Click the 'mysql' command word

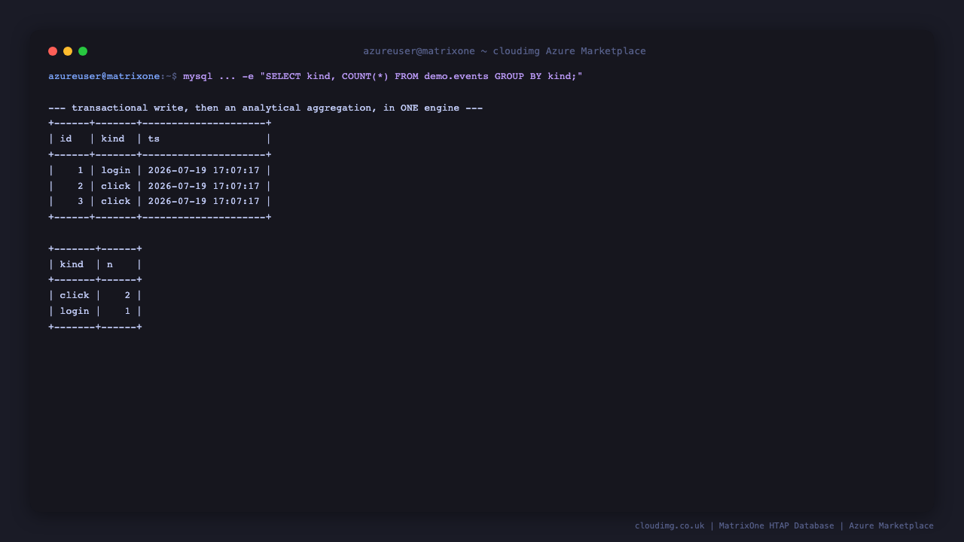(x=198, y=76)
